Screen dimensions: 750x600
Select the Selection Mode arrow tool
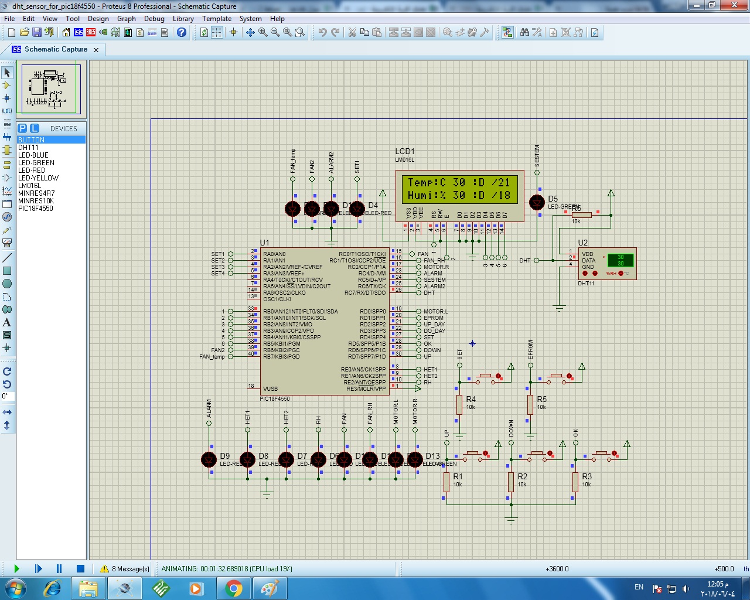coord(7,73)
